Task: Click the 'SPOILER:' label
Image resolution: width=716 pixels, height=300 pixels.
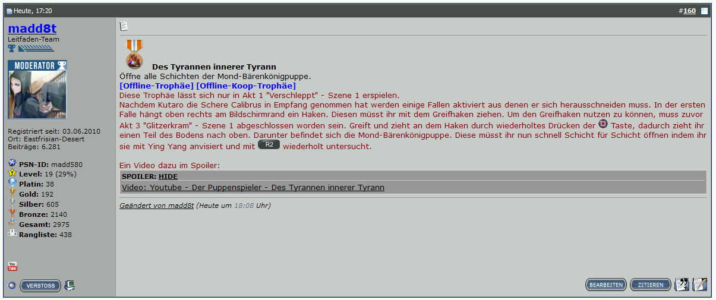Action: [139, 176]
